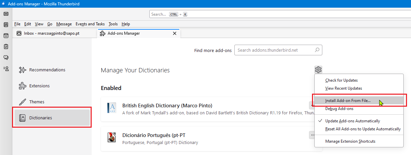Choose Check for Updates
This screenshot has width=411, height=155.
[x=358, y=80]
